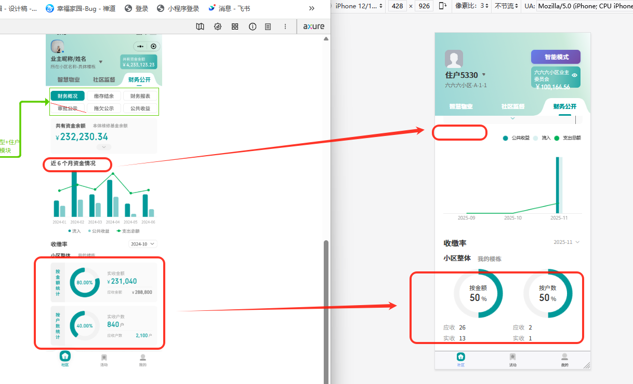This screenshot has height=384, width=633.
Task: Click the 按金额 50% progress ring
Action: (x=478, y=293)
